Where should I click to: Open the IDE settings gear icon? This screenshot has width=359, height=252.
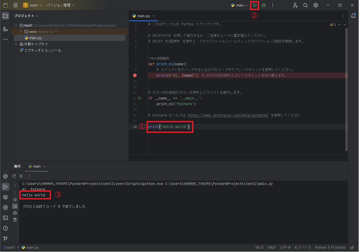[316, 5]
